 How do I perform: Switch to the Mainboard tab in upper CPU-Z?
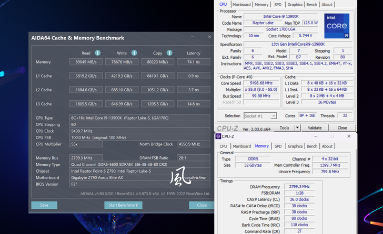coord(241,5)
